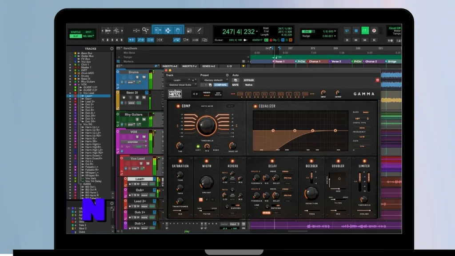Click the Stop transport button
This screenshot has height=256, width=455.
(x=356, y=31)
